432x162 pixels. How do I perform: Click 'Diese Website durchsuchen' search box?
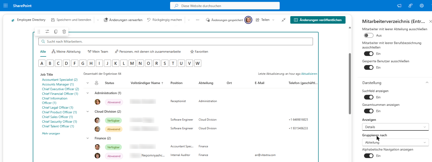tap(225, 6)
